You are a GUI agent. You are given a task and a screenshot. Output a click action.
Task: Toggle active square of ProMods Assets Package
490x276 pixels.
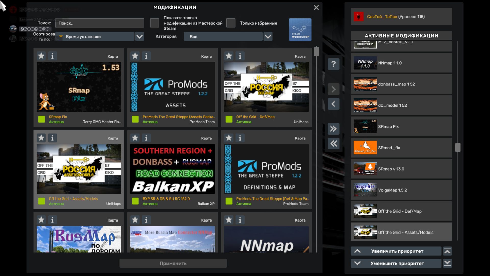coord(135,119)
